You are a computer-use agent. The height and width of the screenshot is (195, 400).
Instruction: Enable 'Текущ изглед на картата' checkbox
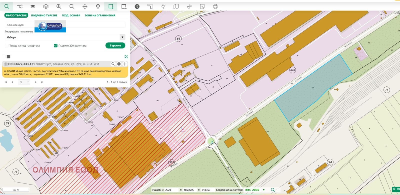click(7, 46)
